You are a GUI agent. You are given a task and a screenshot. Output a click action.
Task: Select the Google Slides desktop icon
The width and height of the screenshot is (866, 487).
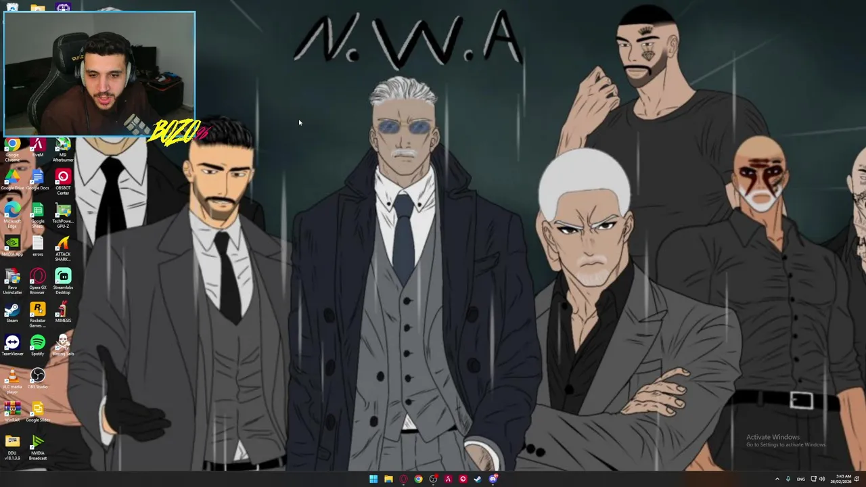[x=38, y=411]
